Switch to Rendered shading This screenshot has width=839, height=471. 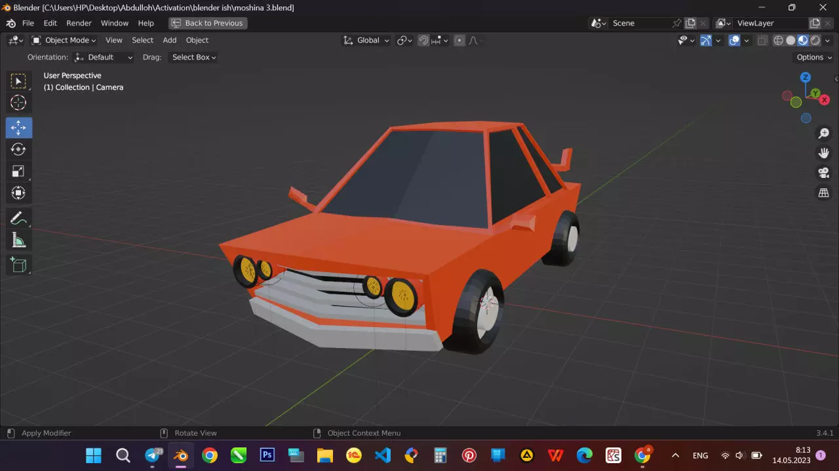click(815, 40)
